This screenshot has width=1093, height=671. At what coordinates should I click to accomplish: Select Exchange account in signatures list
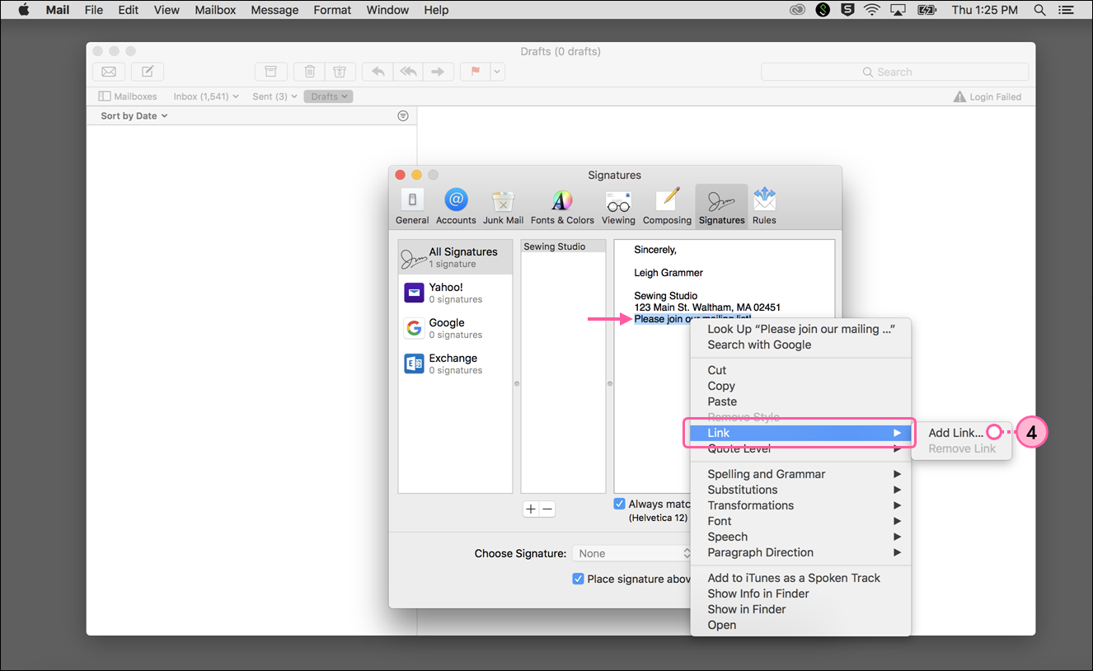(x=455, y=364)
